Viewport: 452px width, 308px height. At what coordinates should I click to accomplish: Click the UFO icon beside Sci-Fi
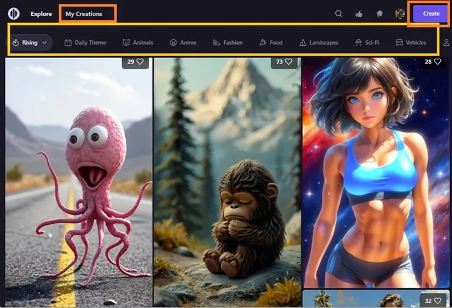(x=359, y=43)
